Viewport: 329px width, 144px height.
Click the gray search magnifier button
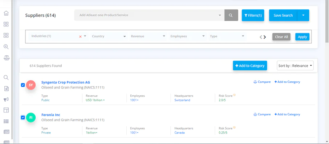tap(231, 15)
